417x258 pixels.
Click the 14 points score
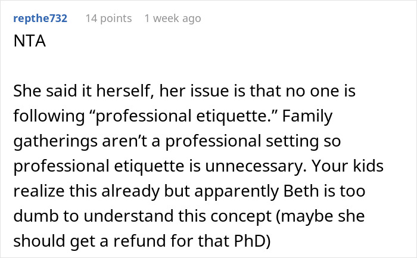[x=108, y=18]
